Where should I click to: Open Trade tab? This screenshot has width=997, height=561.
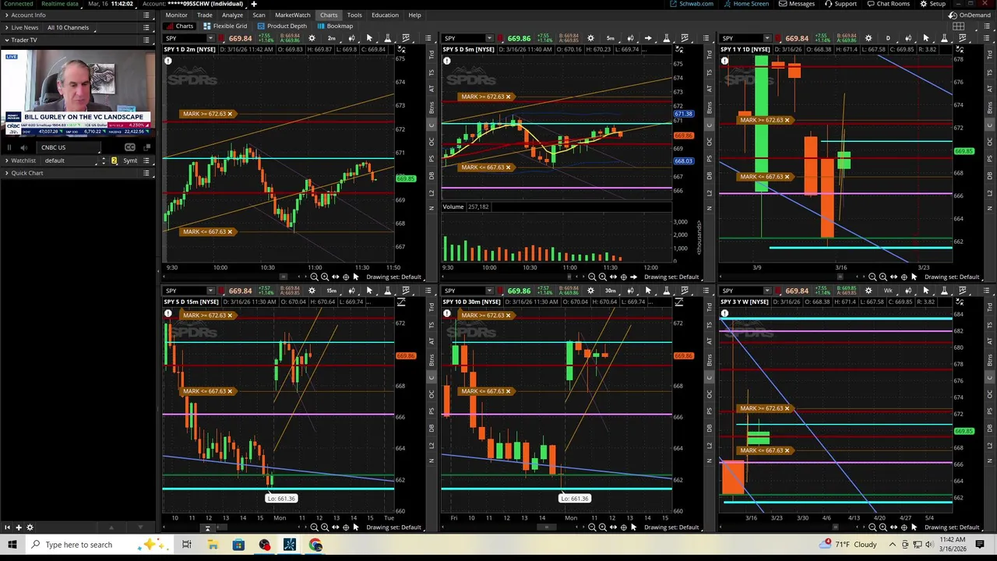click(204, 15)
